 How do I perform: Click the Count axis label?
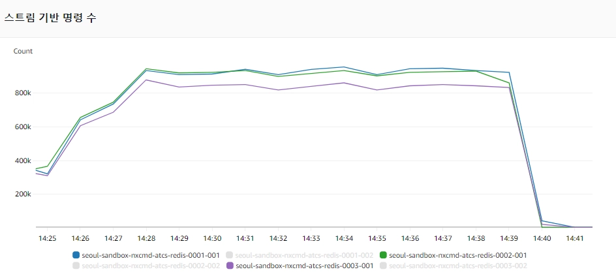(23, 51)
